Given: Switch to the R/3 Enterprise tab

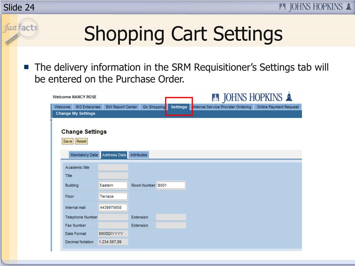Looking at the screenshot, I should tap(88, 107).
